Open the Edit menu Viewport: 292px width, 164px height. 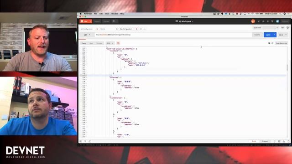click(x=101, y=14)
